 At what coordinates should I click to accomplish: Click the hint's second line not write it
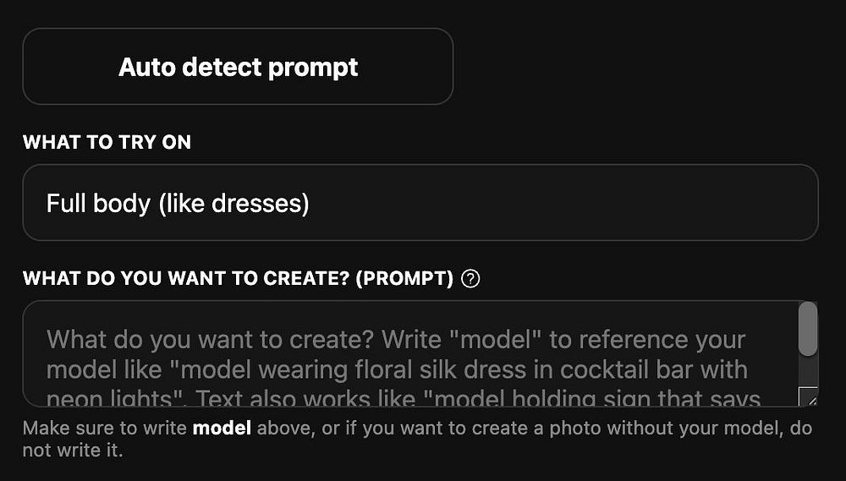point(73,450)
